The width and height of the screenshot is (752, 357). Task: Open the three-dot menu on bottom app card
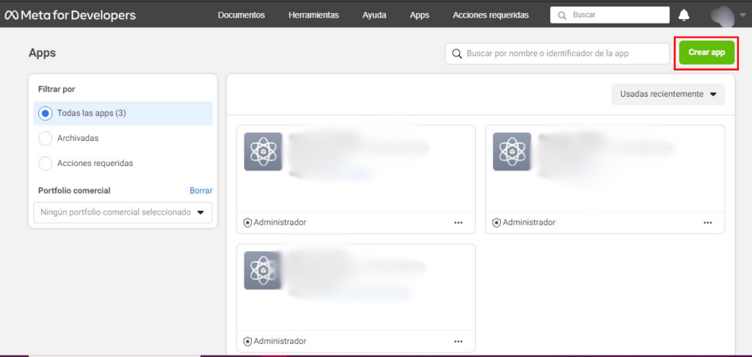458,341
